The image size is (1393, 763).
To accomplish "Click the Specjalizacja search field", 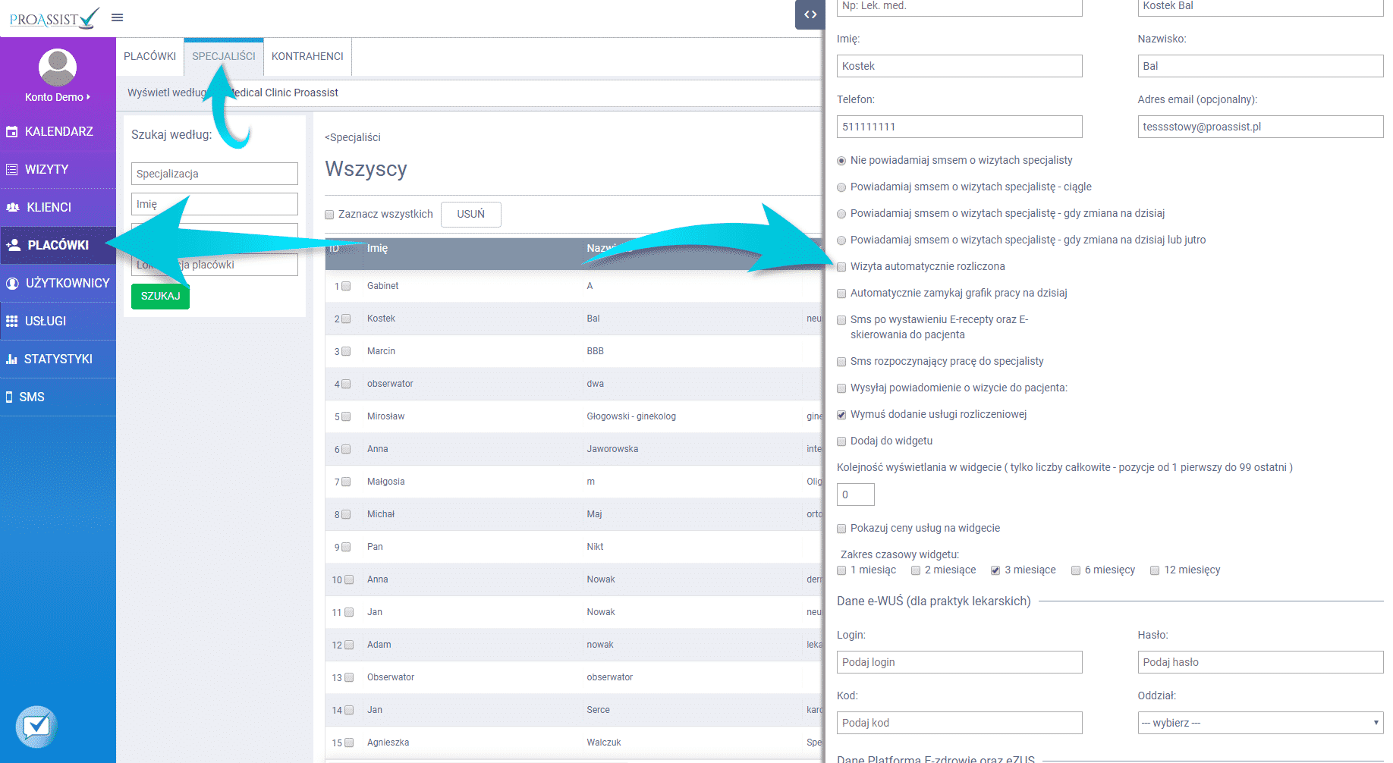I will (x=215, y=174).
